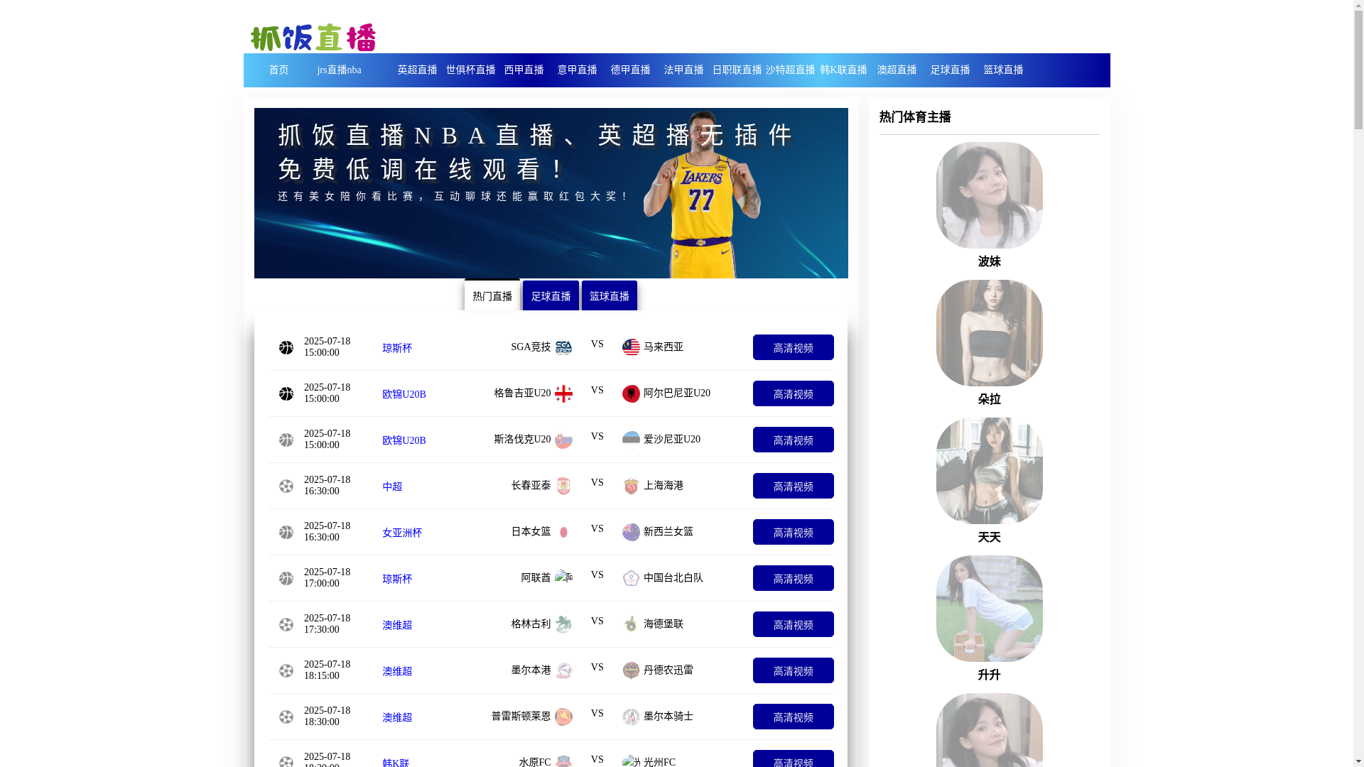Open 德甲直播 navigation link
The width and height of the screenshot is (1364, 767).
click(x=630, y=70)
